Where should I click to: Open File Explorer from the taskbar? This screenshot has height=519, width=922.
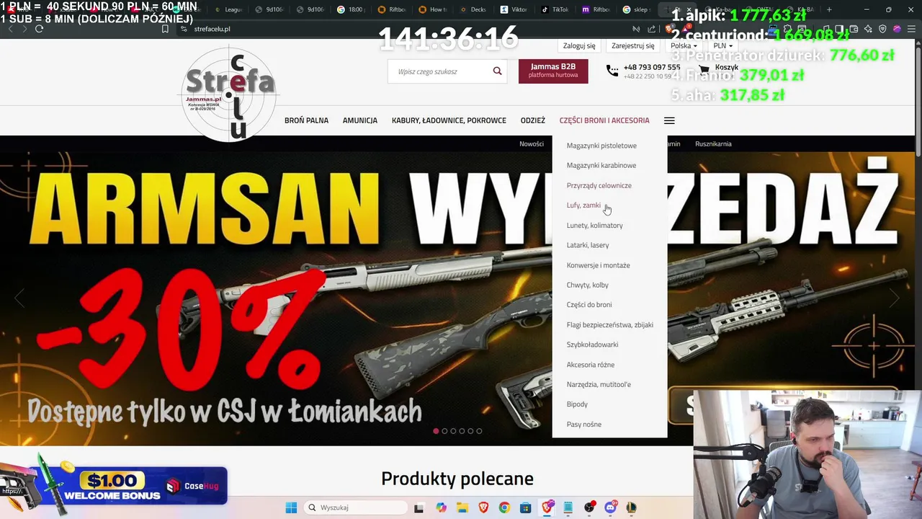[462, 507]
